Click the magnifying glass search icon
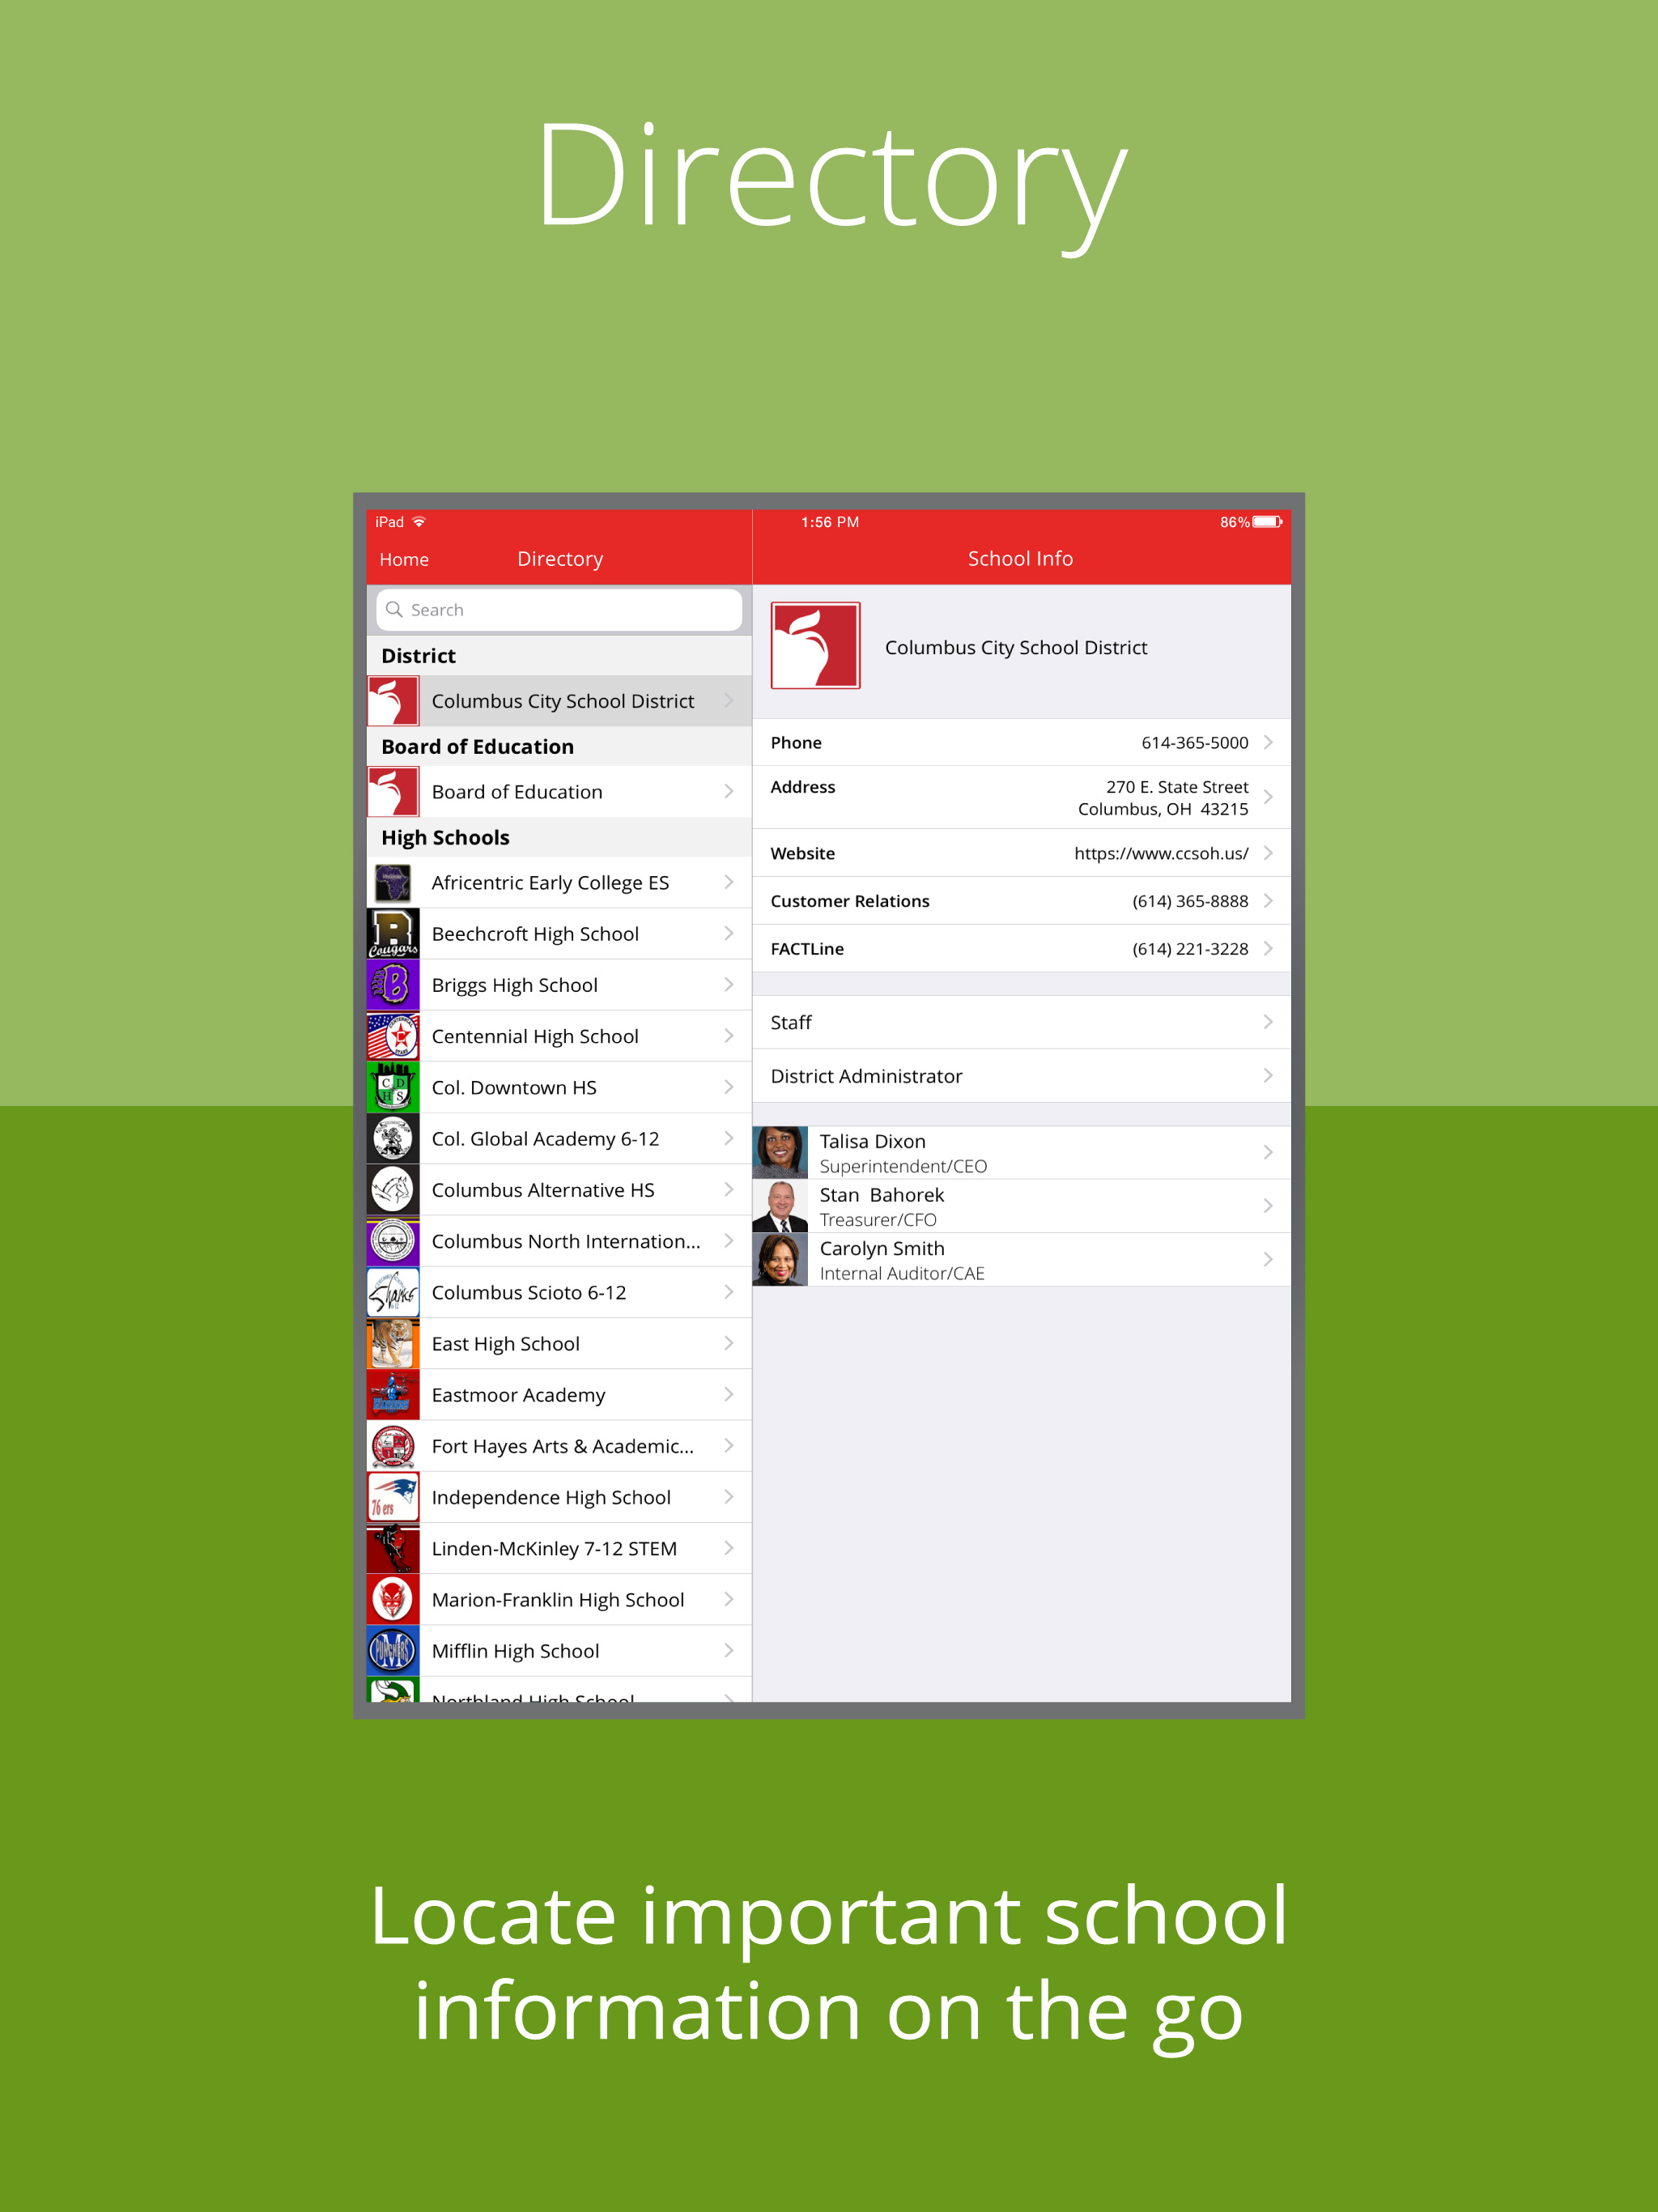 pos(394,610)
